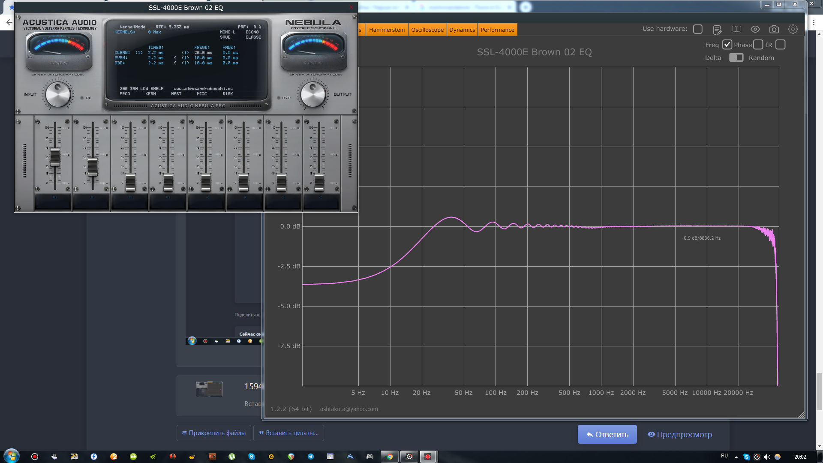Open the PROG page in Nebula display

click(x=125, y=93)
